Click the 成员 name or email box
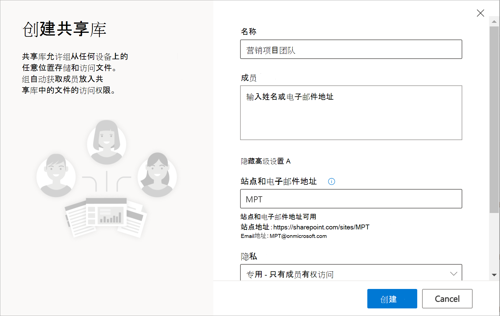 pyautogui.click(x=351, y=113)
